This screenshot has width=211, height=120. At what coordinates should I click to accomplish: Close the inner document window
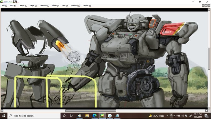click(x=209, y=6)
